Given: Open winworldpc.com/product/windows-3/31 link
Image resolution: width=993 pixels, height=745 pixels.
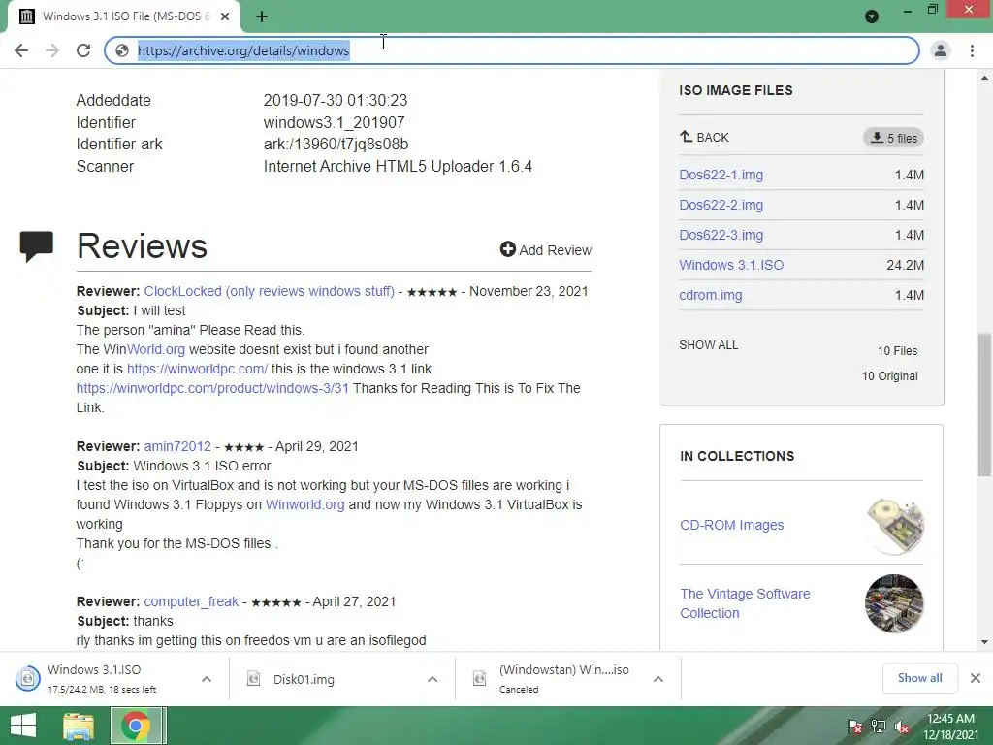Looking at the screenshot, I should click(212, 388).
